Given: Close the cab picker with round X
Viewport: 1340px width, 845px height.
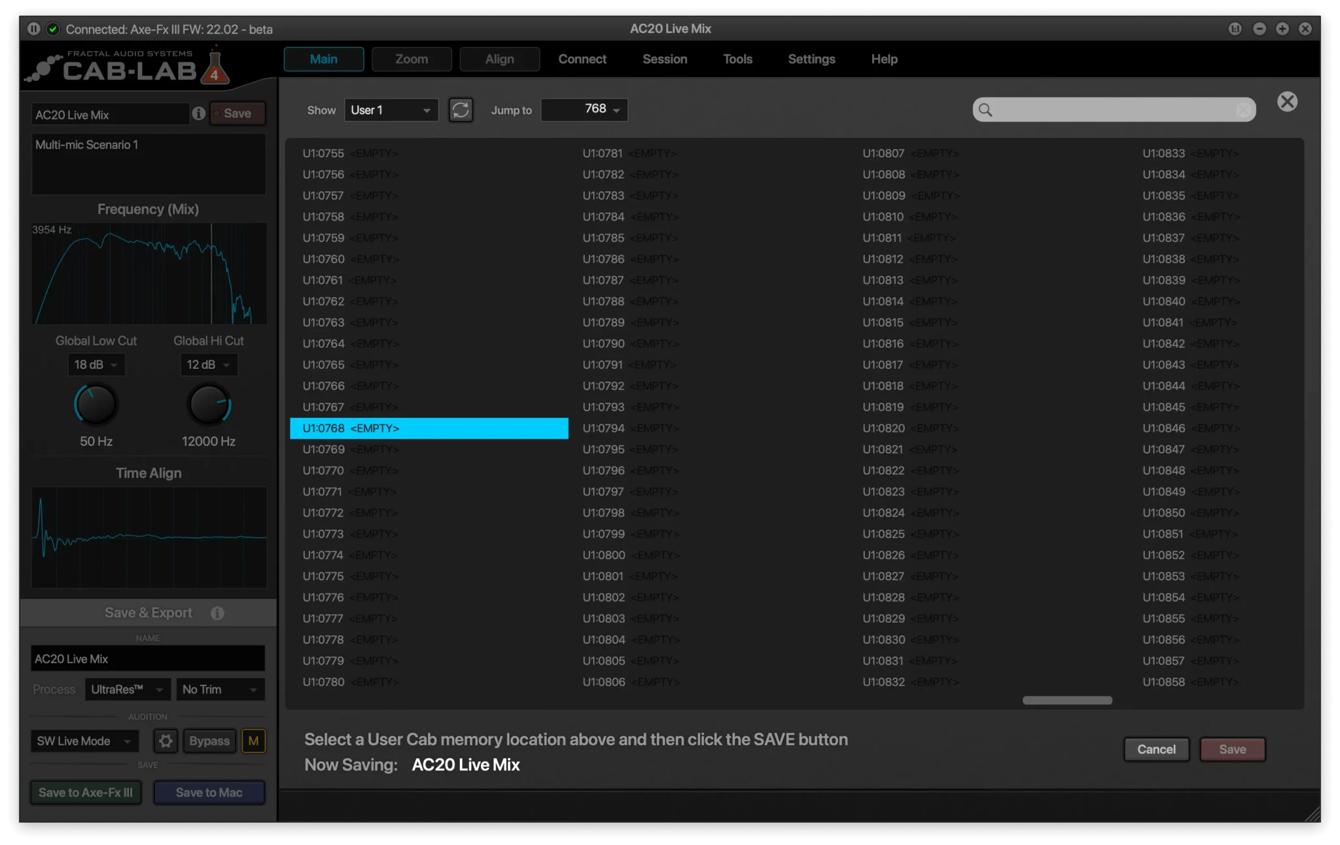Looking at the screenshot, I should pos(1287,101).
